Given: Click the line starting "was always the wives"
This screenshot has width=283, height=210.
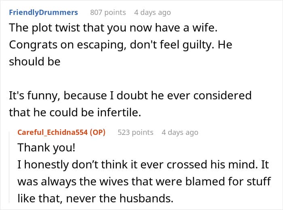Looking at the screenshot, I should click(144, 182).
